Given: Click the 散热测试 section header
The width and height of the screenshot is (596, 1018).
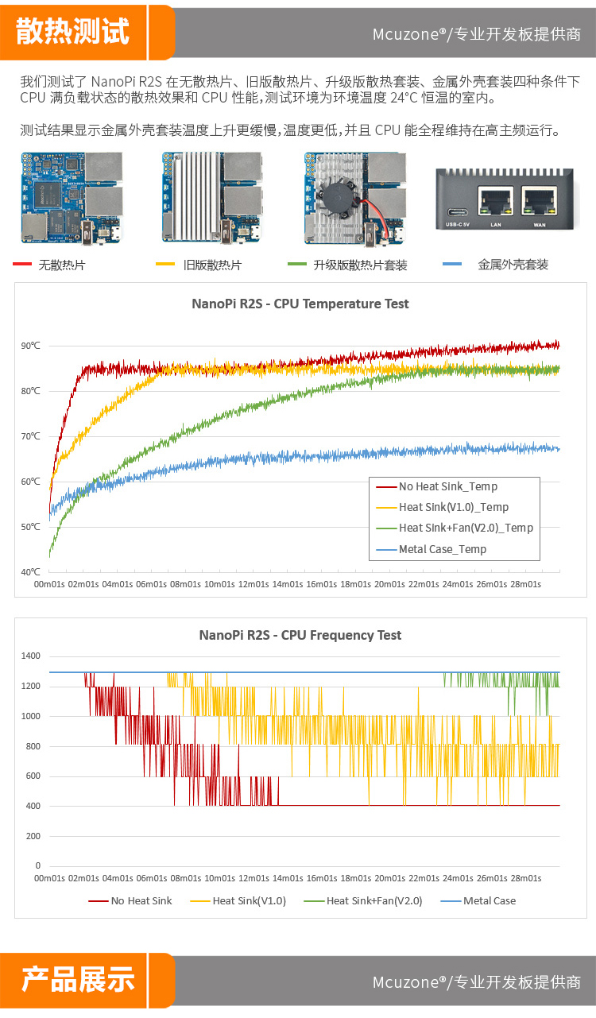Looking at the screenshot, I should coord(72,33).
